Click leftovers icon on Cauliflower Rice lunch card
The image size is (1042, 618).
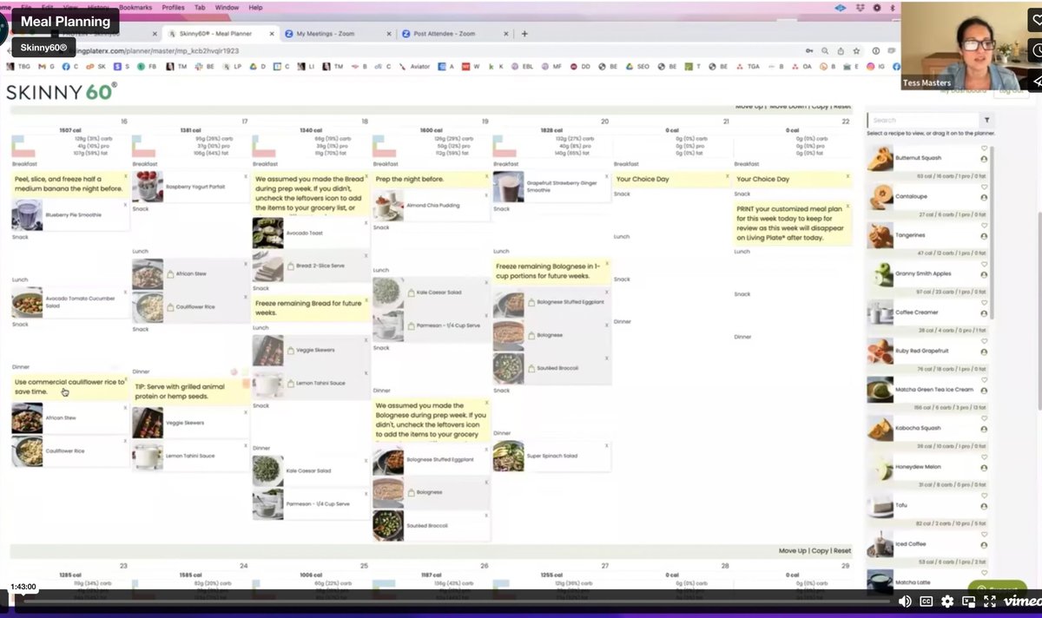170,307
